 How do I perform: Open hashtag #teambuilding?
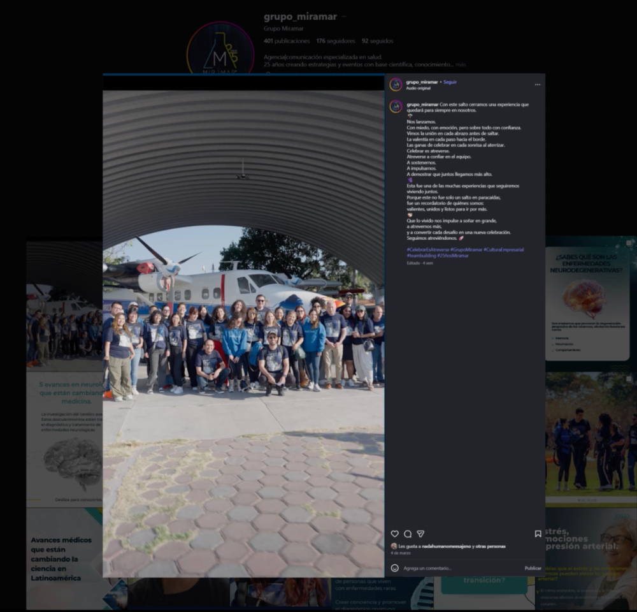click(421, 256)
